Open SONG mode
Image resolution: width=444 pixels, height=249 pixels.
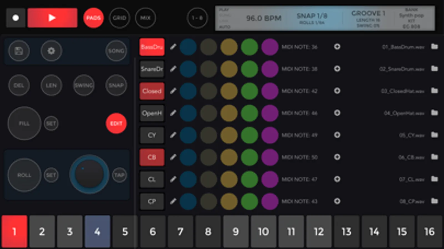tap(116, 51)
